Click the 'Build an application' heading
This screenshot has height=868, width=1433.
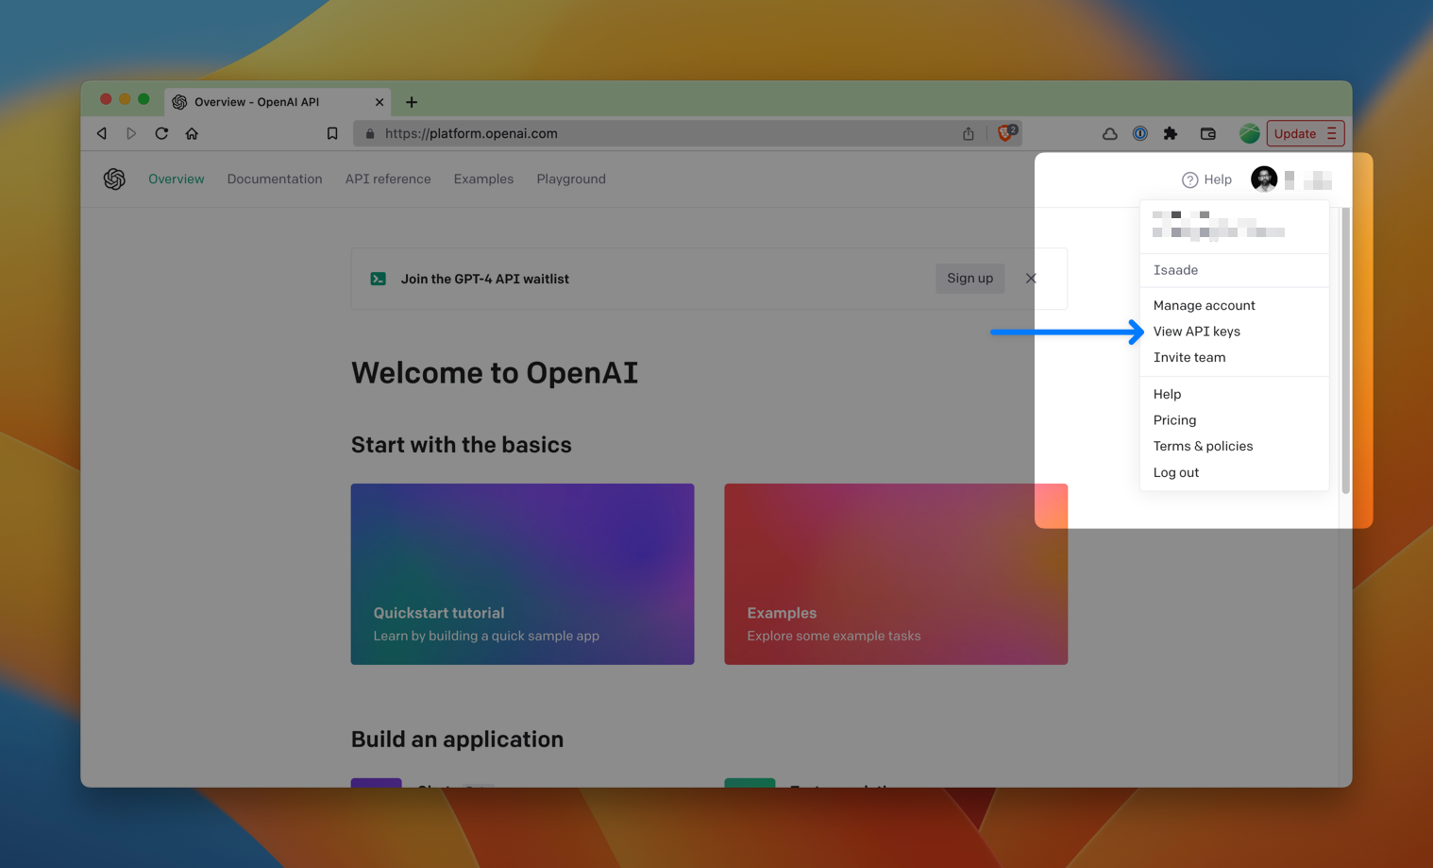(457, 739)
